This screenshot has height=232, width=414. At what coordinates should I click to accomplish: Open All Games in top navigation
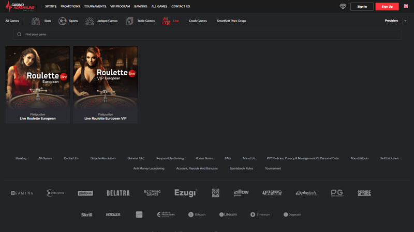tap(159, 6)
